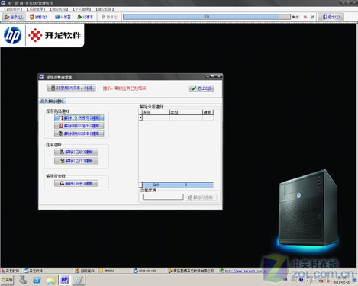This screenshot has height=286, width=358.
Task: Open the 计算器 calculator tool
Action: pyautogui.click(x=63, y=17)
